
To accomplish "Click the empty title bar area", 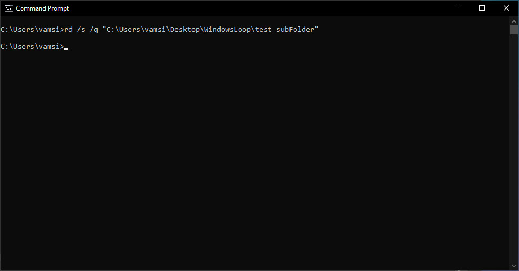I will coord(258,8).
